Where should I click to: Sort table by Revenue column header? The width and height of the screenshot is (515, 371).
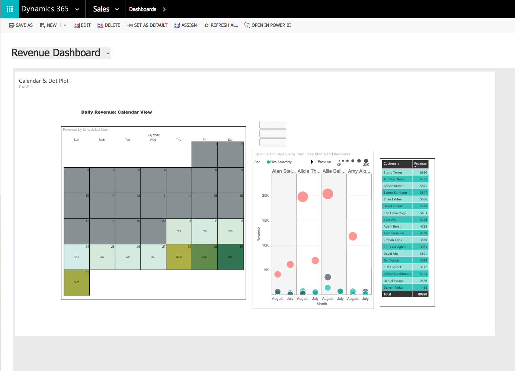[x=420, y=164]
